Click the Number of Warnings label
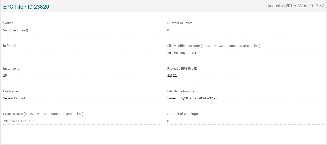Screen dimensions: 327x145 [182, 114]
